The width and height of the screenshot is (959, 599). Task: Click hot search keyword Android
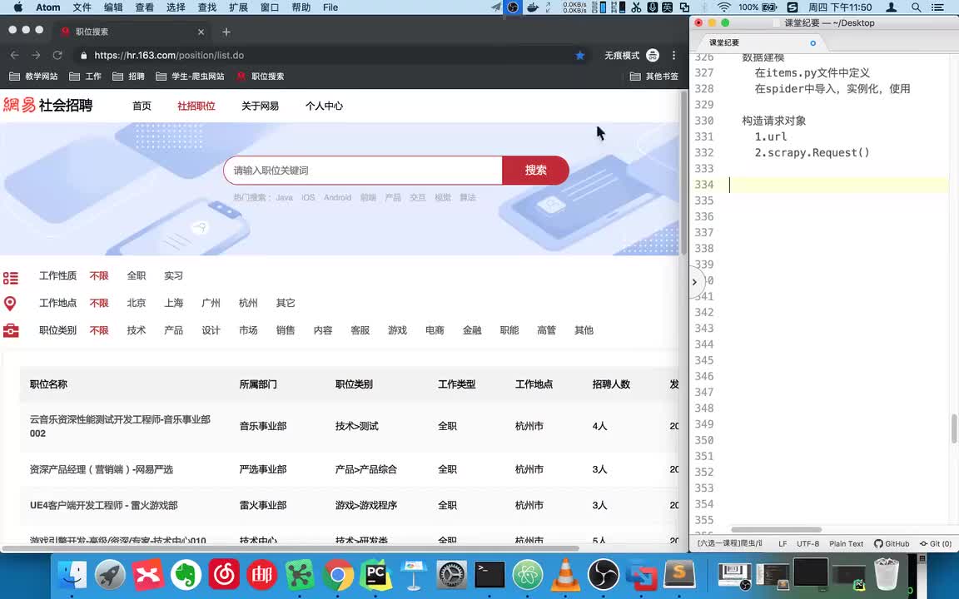pos(337,197)
